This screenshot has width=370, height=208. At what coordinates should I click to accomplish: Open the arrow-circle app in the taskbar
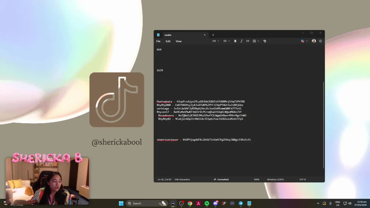tap(173, 203)
